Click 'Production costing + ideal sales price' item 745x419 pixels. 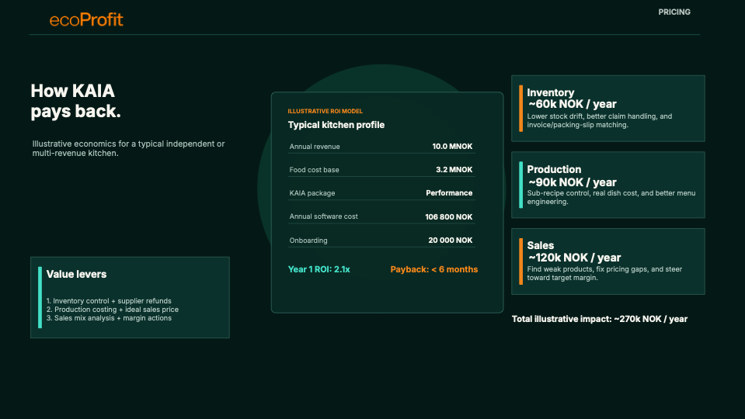[x=113, y=310]
